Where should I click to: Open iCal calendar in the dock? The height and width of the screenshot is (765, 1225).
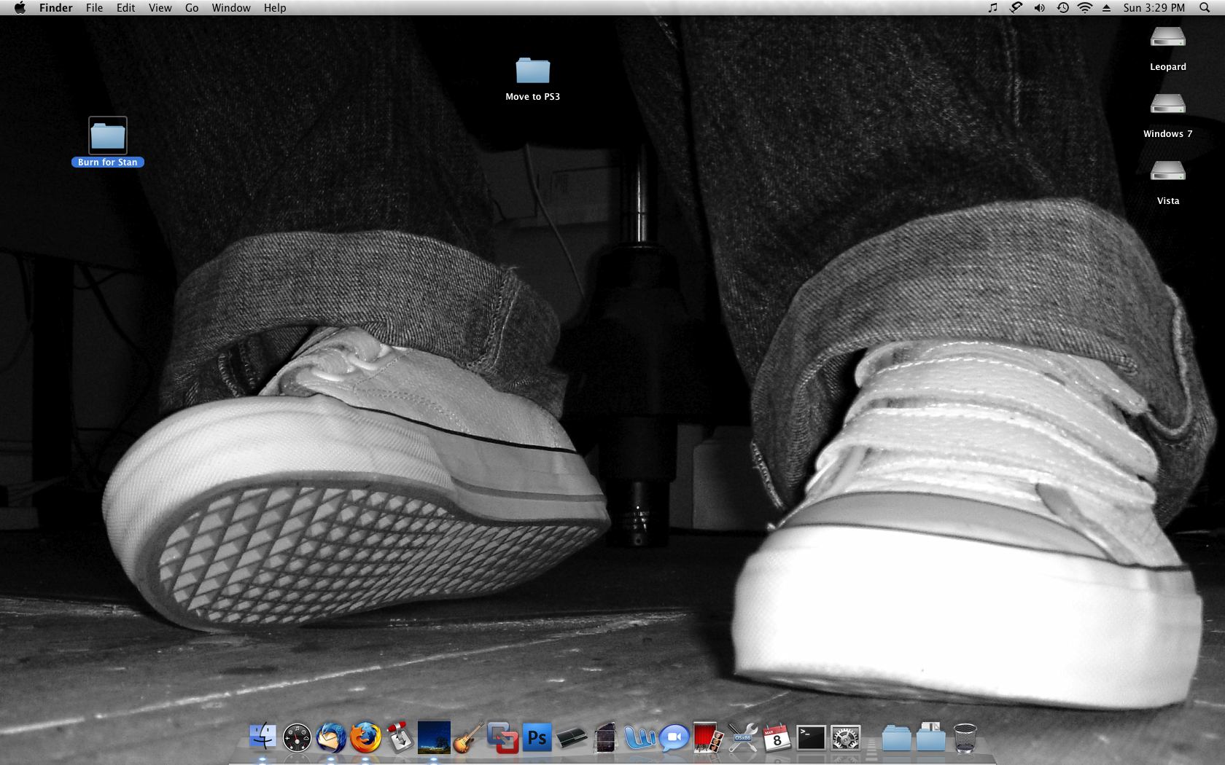(x=777, y=737)
